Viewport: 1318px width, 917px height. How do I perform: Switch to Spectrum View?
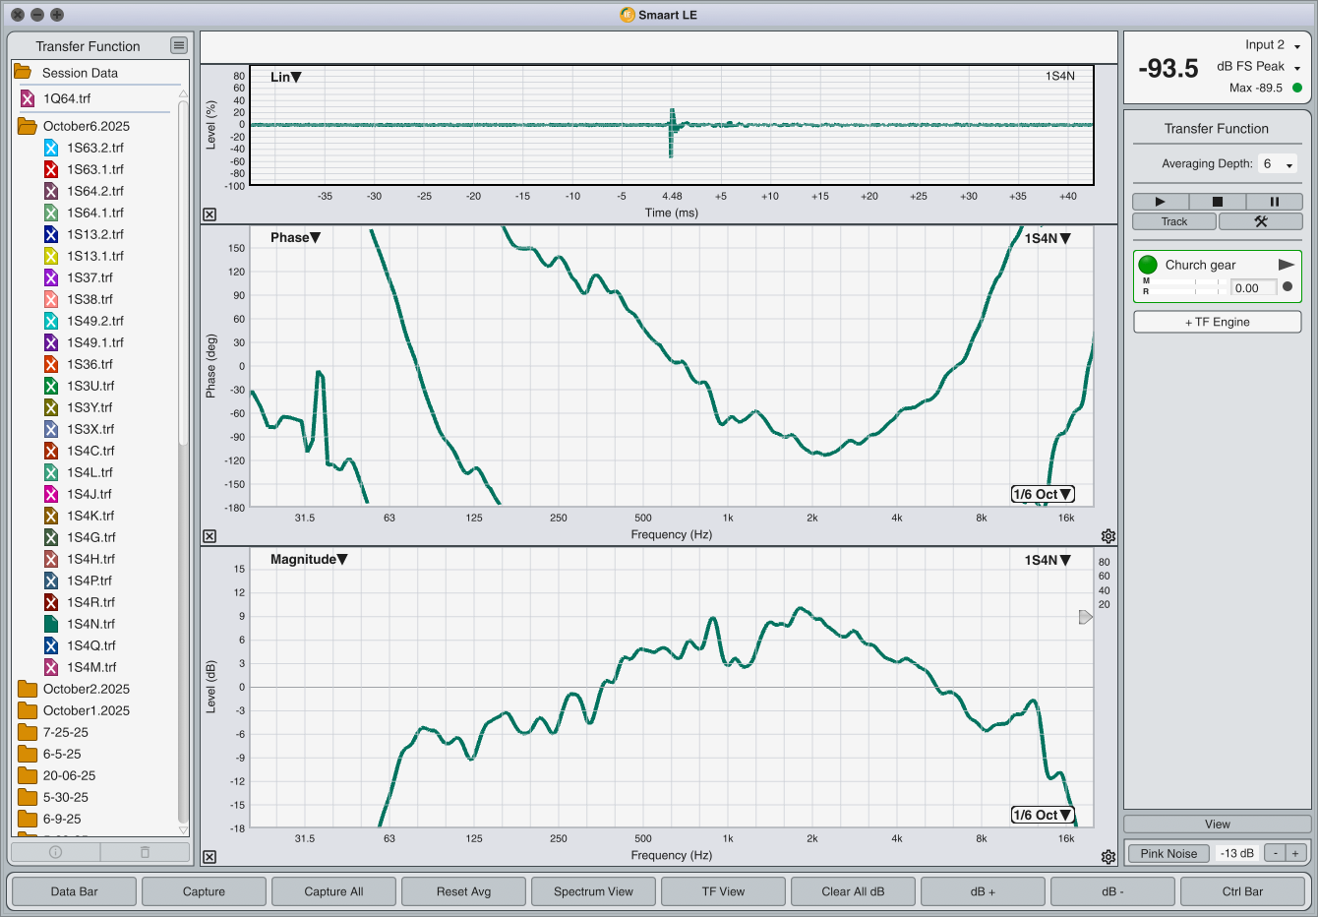tap(593, 891)
